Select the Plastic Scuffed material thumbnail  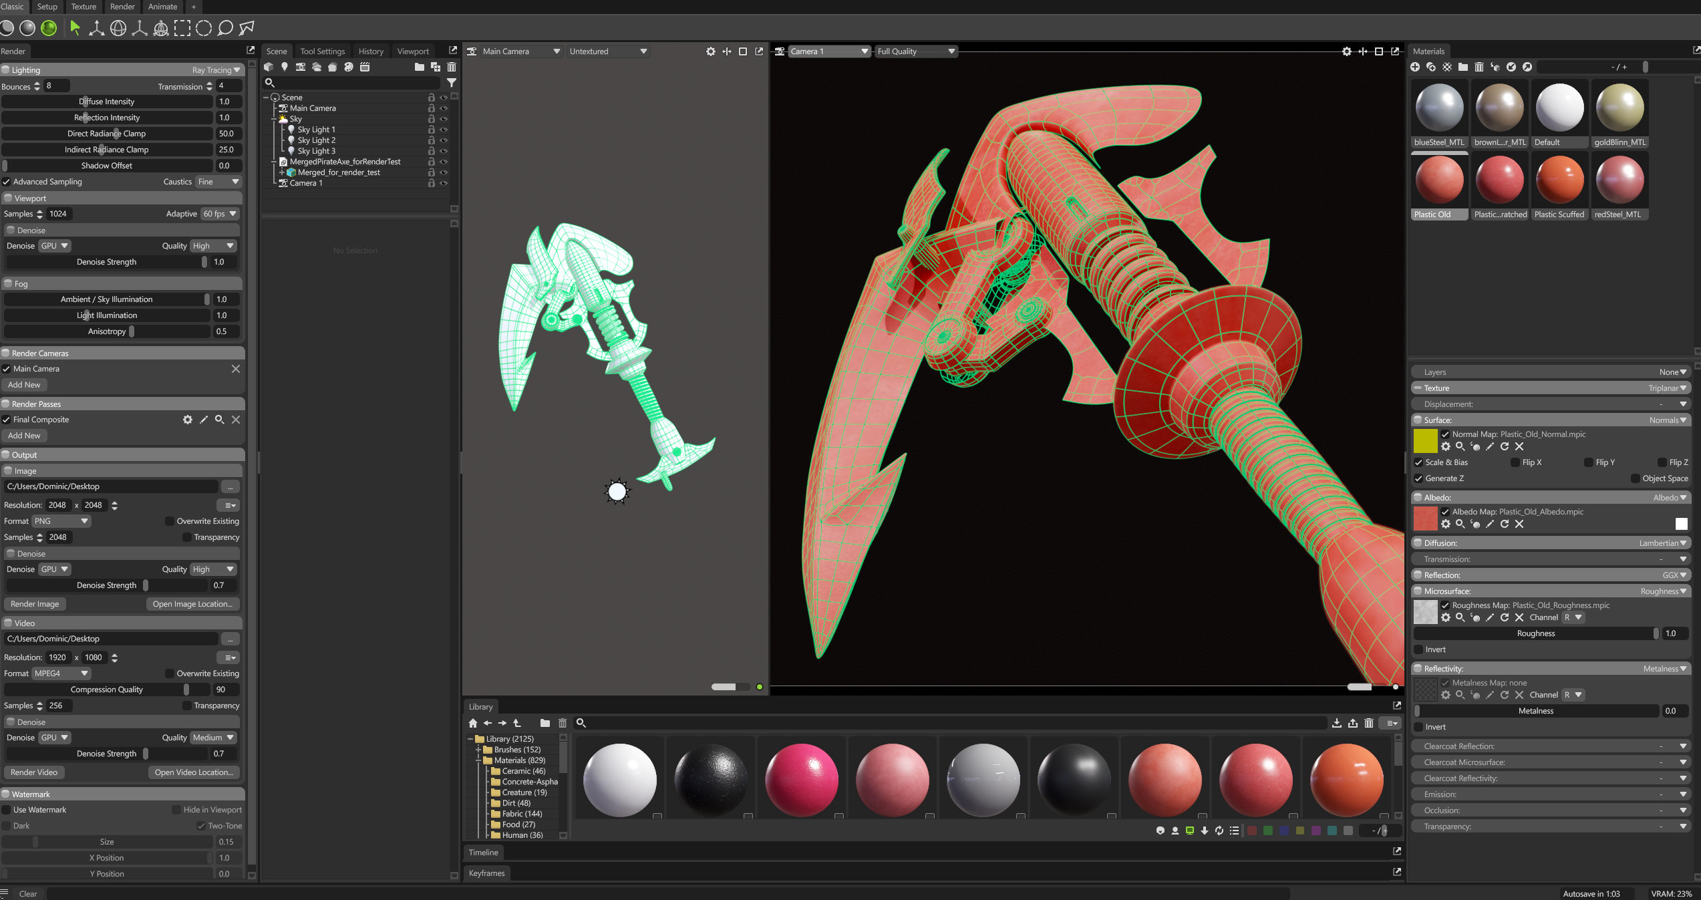point(1559,179)
